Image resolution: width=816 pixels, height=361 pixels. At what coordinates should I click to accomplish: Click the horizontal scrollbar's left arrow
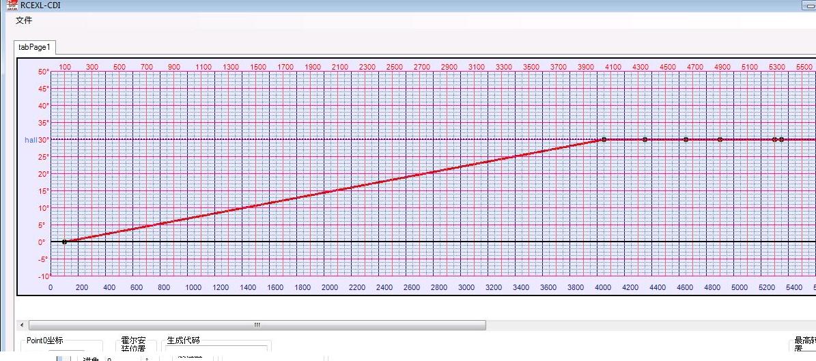click(21, 326)
